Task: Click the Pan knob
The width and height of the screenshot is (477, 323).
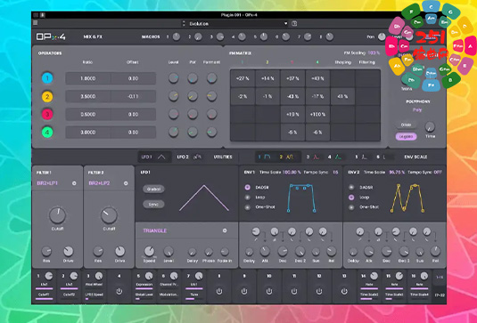Action: [382, 36]
